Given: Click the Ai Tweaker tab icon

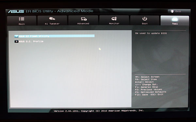Looking at the screenshot, I should point(52,19).
